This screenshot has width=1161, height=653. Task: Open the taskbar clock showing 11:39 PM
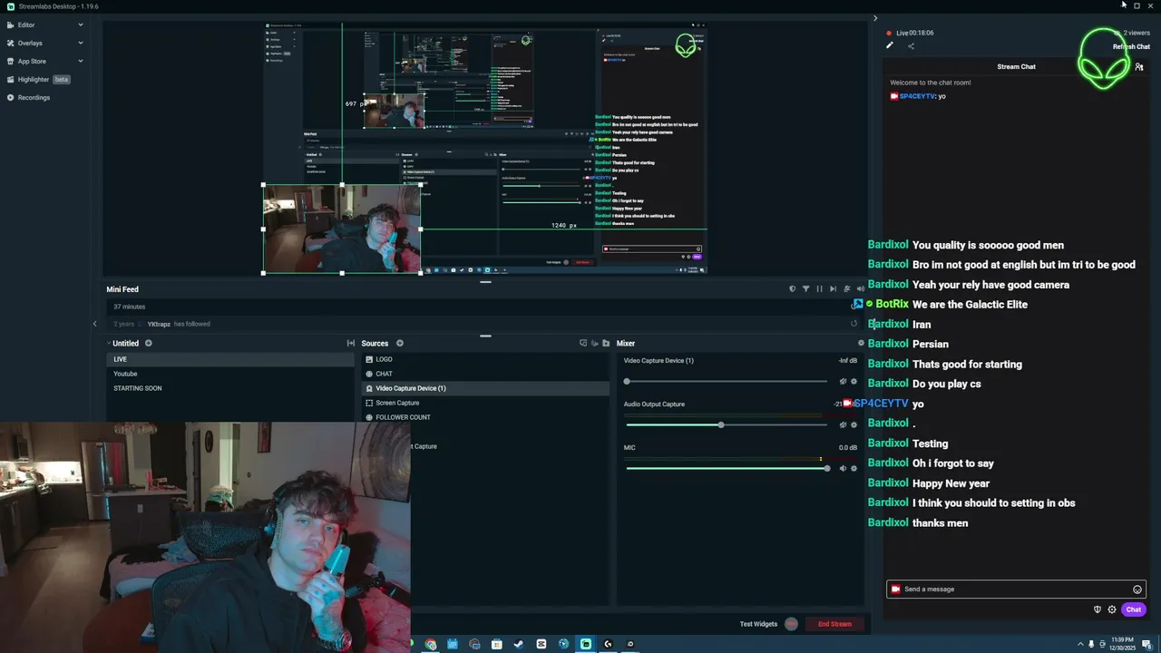(1122, 644)
